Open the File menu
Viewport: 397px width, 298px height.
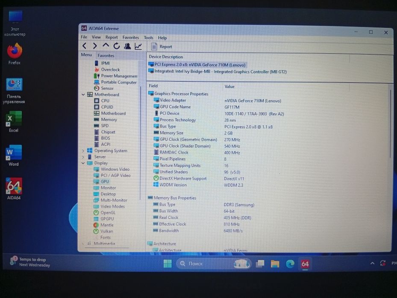[x=84, y=37]
